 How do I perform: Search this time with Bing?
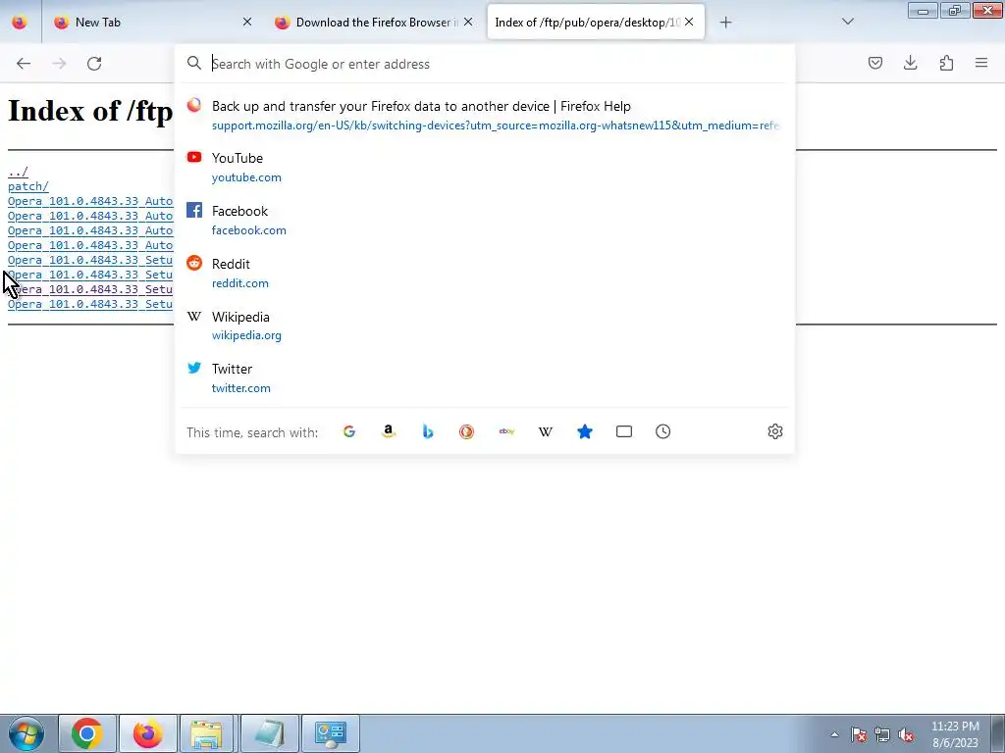click(428, 431)
